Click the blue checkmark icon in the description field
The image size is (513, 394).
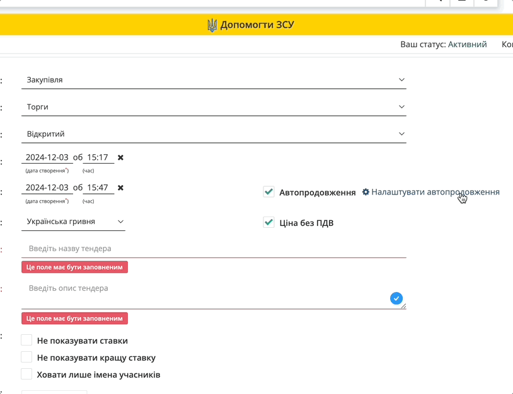point(396,298)
